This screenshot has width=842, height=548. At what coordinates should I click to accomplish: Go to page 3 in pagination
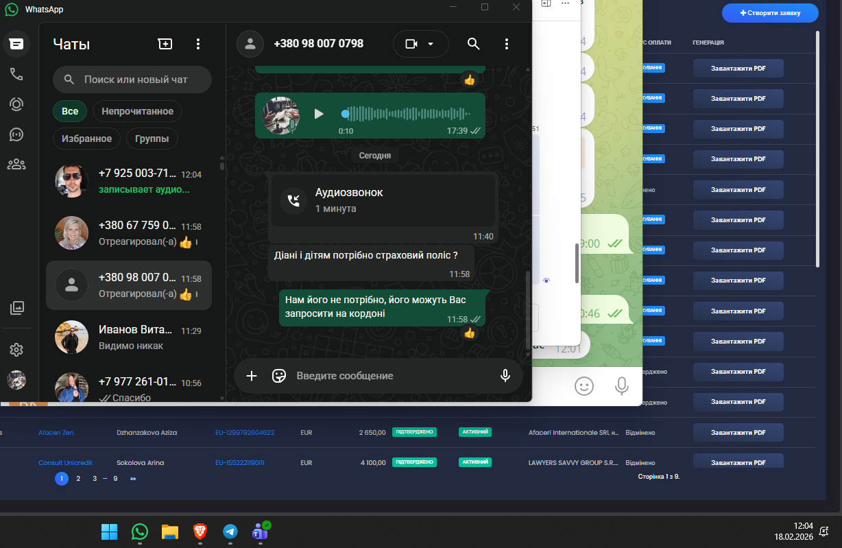pos(95,479)
